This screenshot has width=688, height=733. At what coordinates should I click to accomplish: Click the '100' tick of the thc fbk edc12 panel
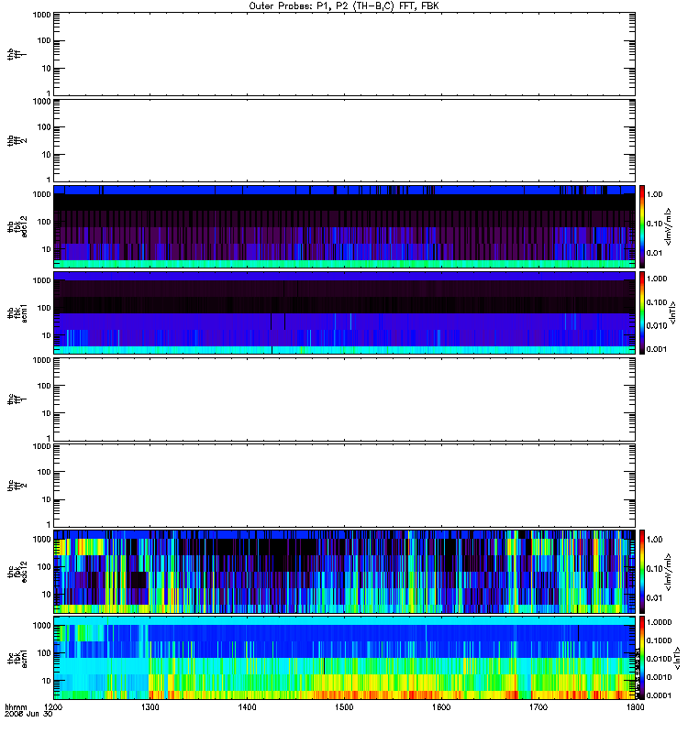44,566
